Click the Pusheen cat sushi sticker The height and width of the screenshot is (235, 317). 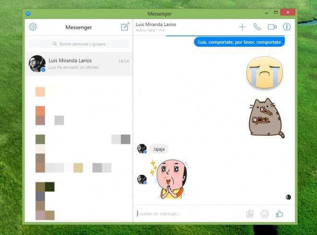(266, 118)
